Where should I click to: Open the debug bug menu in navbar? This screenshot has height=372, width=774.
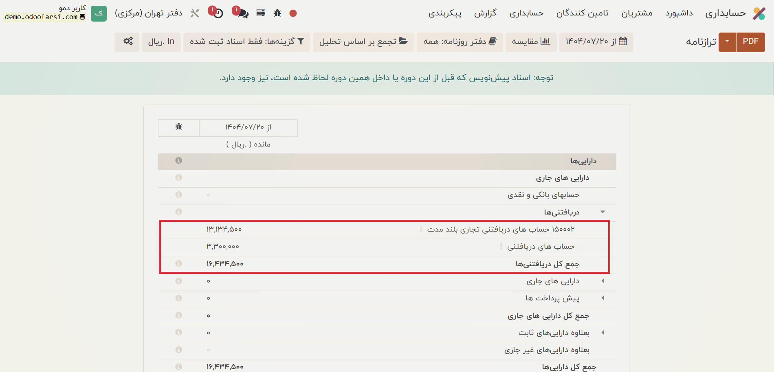277,13
